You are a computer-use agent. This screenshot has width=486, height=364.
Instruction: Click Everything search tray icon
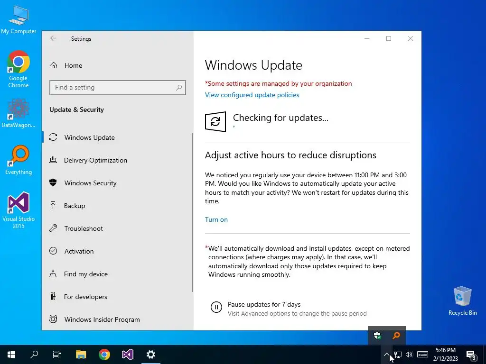tap(396, 336)
